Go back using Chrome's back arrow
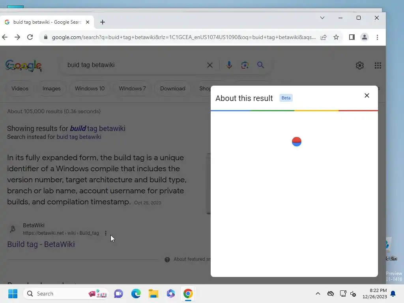Image resolution: width=404 pixels, height=303 pixels. tap(5, 37)
